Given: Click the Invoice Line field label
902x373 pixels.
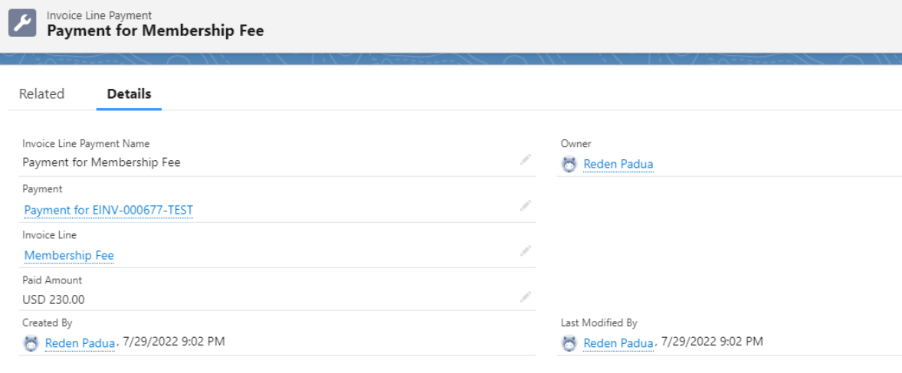Looking at the screenshot, I should coord(50,235).
